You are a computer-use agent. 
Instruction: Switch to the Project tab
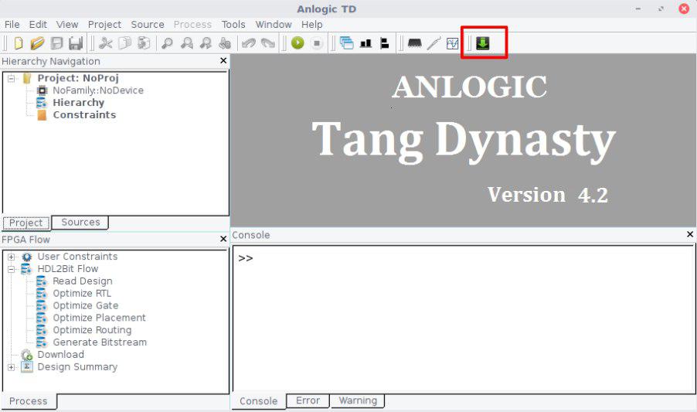coord(26,223)
